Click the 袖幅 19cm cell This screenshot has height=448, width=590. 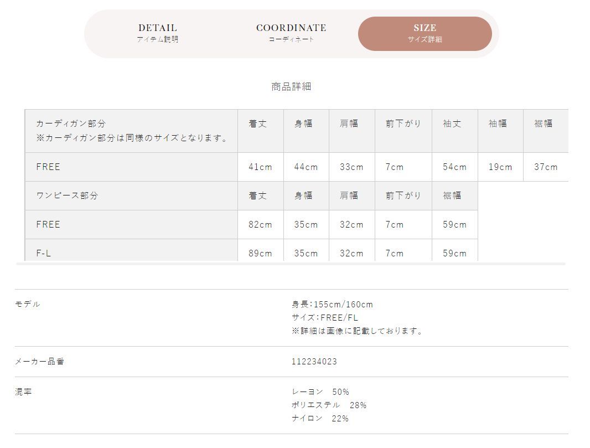pyautogui.click(x=500, y=167)
